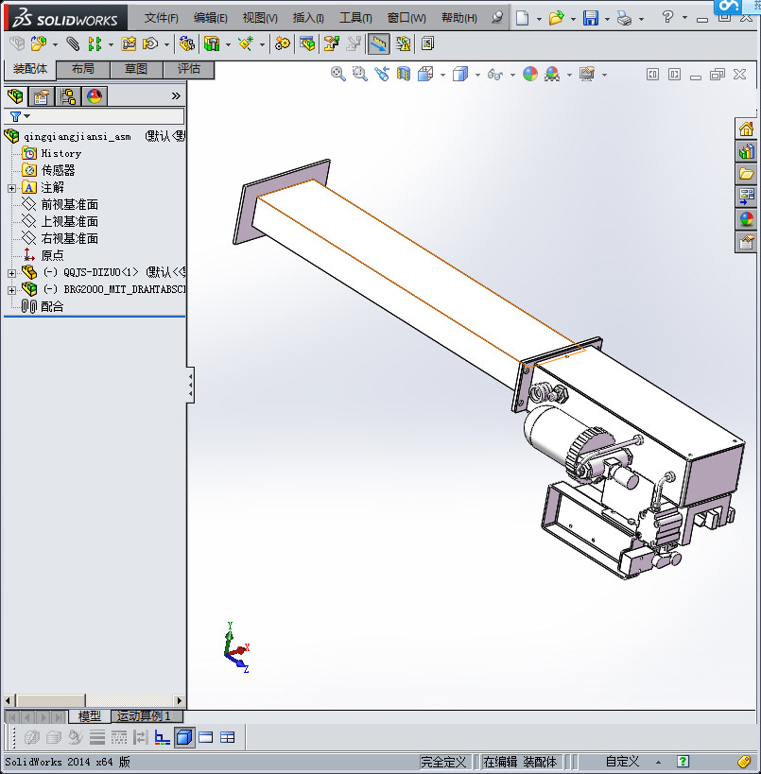Click Assembly Features icon
761x774 pixels.
pos(212,43)
